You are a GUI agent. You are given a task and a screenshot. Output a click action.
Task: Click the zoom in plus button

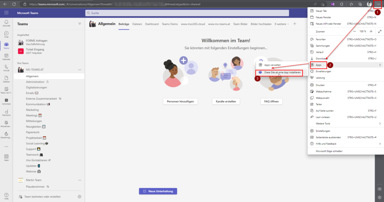pyautogui.click(x=371, y=31)
